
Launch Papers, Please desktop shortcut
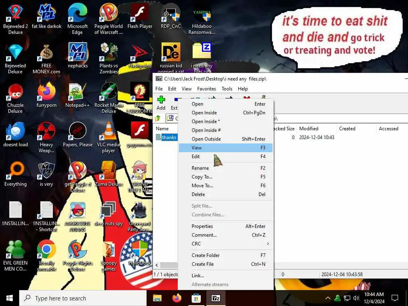(x=78, y=135)
